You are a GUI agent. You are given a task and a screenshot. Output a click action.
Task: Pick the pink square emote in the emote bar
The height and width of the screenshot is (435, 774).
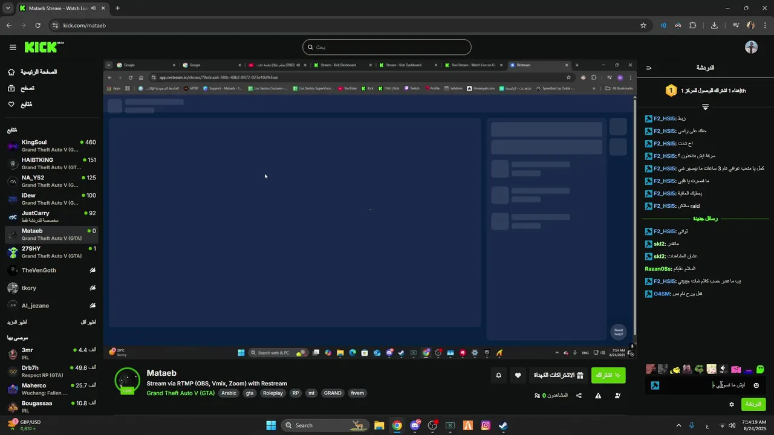point(736,369)
